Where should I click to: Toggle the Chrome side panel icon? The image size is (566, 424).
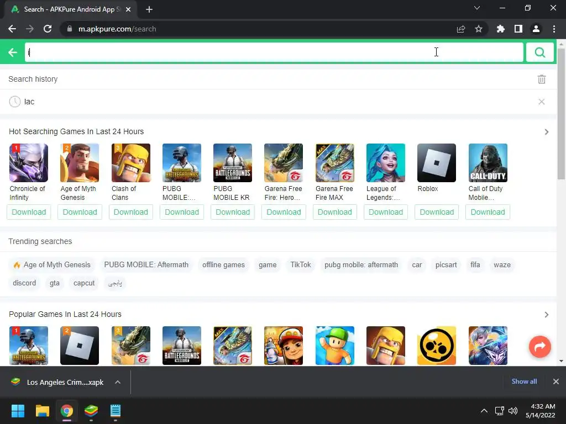point(518,29)
